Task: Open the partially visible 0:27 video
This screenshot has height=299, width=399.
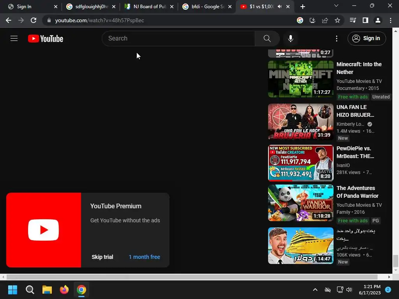Action: pyautogui.click(x=300, y=53)
